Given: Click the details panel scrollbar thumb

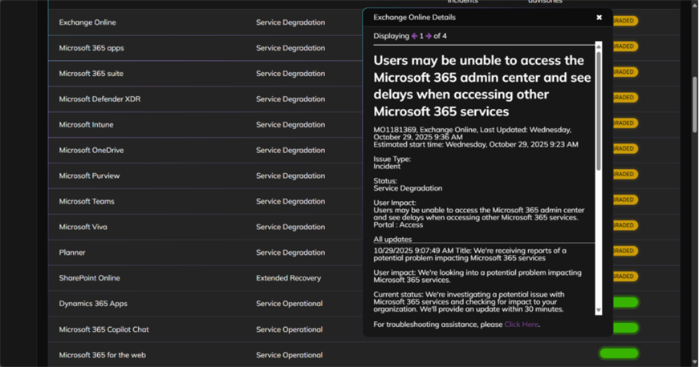Looking at the screenshot, I should (x=599, y=111).
